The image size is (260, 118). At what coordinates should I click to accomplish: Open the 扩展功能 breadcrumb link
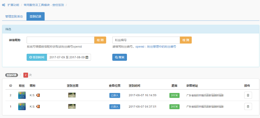(13, 5)
